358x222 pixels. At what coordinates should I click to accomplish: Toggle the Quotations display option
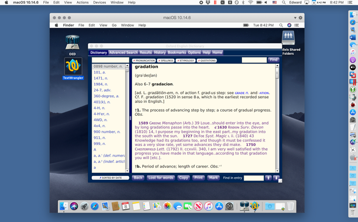point(207,61)
